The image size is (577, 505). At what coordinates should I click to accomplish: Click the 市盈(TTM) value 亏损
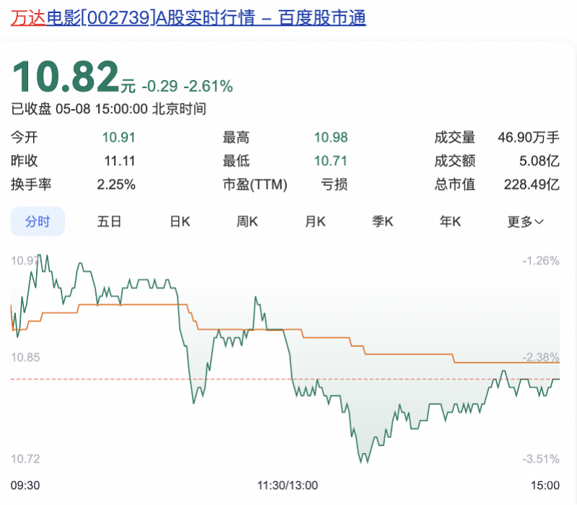[x=334, y=185]
